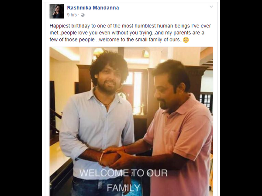Click the public audience globe icon
This screenshot has height=196, width=262.
click(83, 15)
